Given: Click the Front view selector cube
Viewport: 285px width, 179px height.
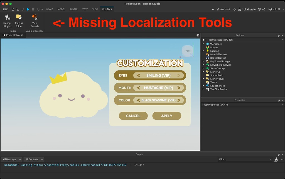Looking at the screenshot, I should click(x=187, y=51).
